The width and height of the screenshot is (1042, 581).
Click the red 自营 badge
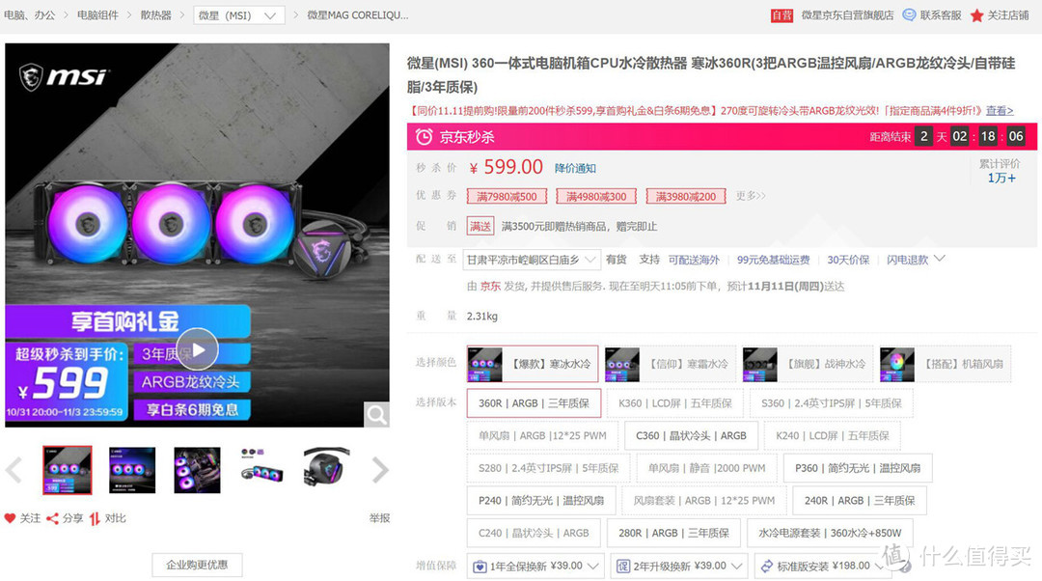click(x=781, y=14)
